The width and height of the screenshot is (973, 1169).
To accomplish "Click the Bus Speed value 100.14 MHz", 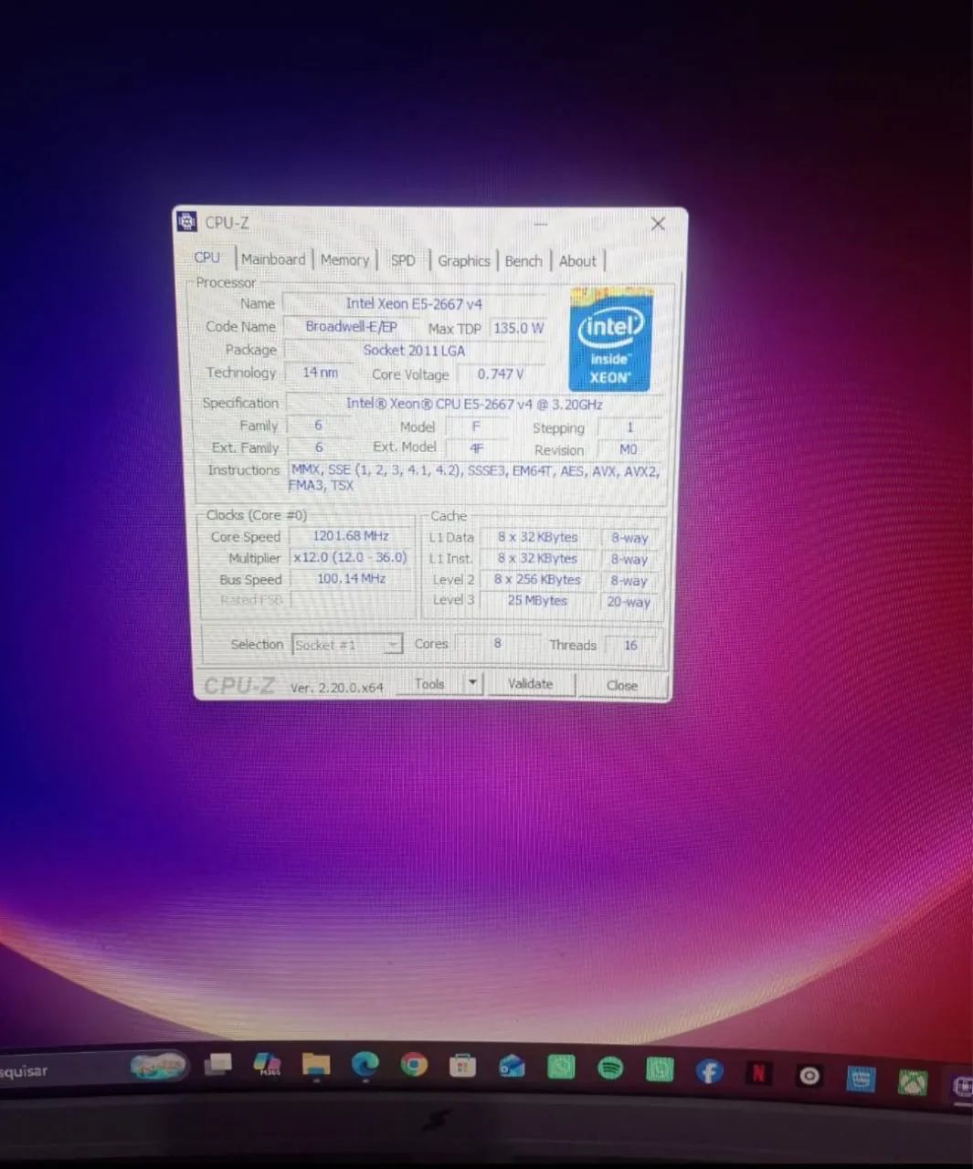I will pyautogui.click(x=351, y=579).
